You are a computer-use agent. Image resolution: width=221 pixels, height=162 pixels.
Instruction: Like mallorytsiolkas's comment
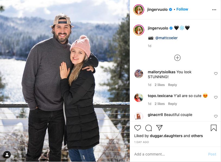click(x=216, y=74)
